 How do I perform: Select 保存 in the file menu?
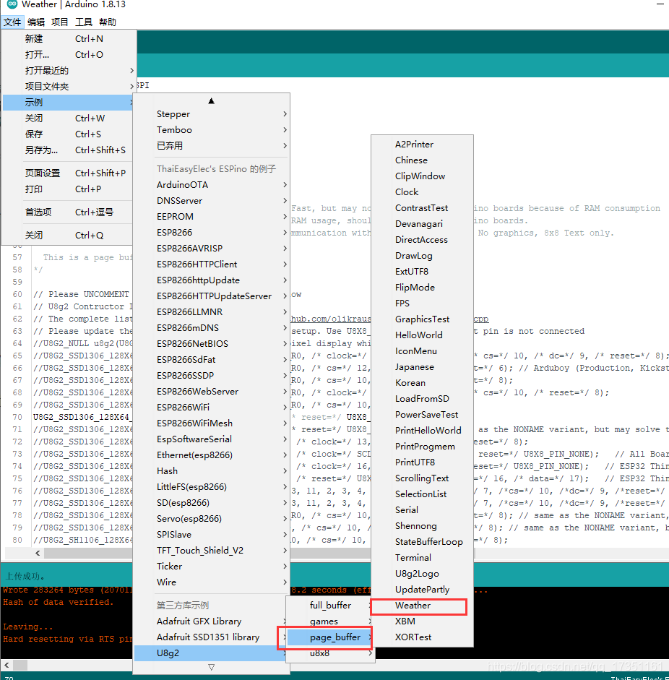tap(67, 134)
